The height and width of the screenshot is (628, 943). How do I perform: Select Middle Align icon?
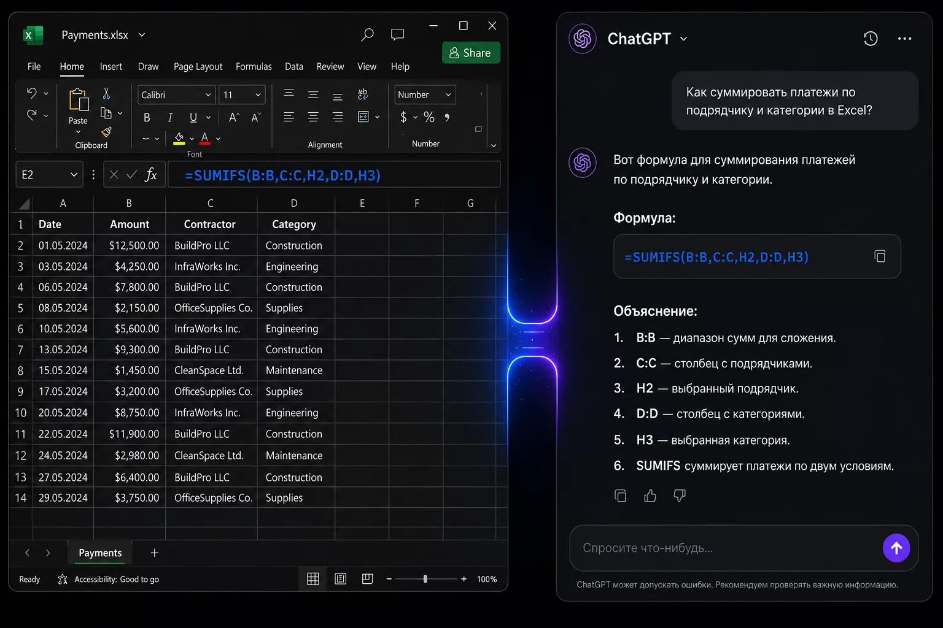(313, 94)
